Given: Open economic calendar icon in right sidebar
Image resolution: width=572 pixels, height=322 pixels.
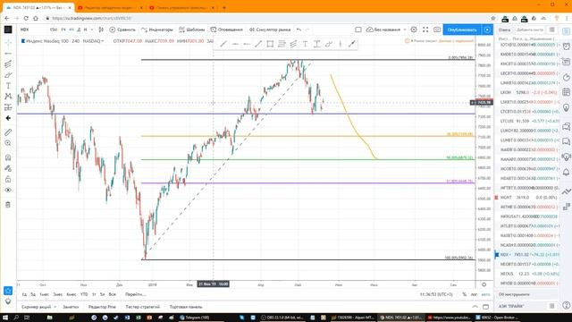Looking at the screenshot, I should point(566,93).
